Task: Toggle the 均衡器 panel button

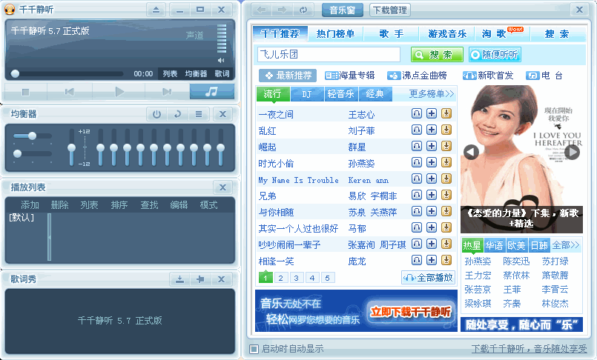Action: click(x=196, y=74)
